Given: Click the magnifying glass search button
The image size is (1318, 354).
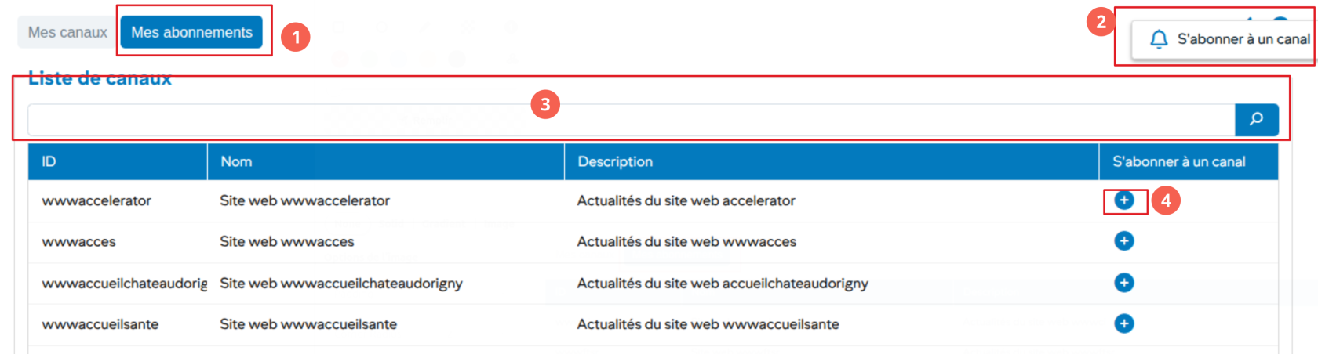Looking at the screenshot, I should [1256, 119].
